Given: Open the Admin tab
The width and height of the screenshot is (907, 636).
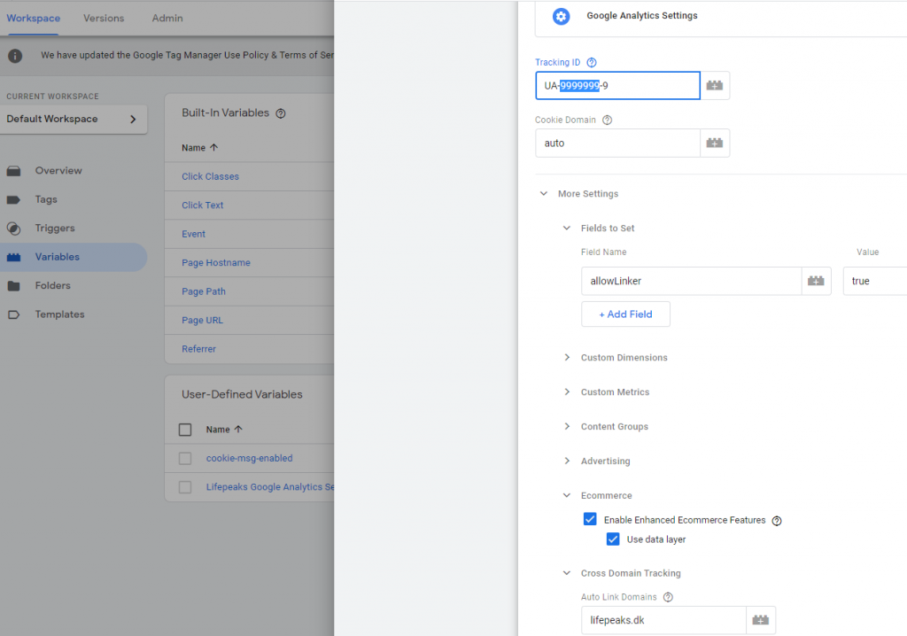Looking at the screenshot, I should point(167,18).
